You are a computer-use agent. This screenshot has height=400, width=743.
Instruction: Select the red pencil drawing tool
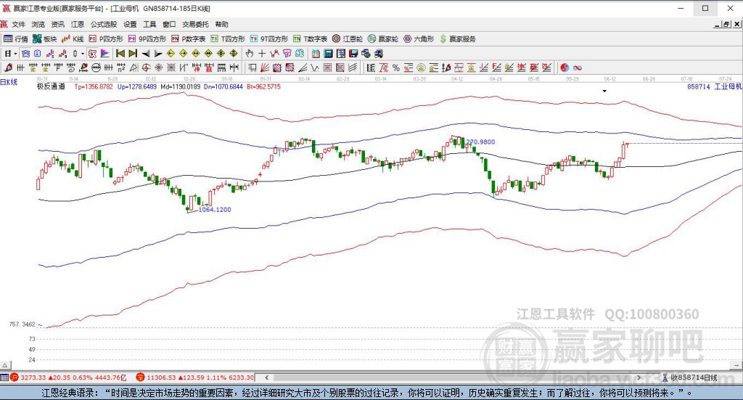(x=8, y=68)
